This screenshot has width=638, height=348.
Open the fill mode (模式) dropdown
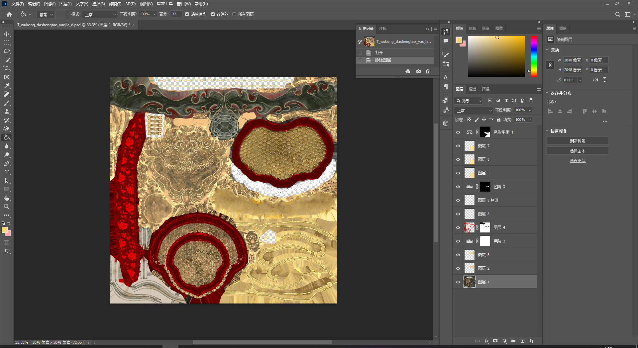(100, 15)
